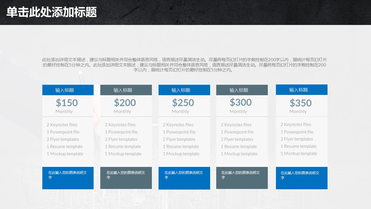Select the blue caption box under $250 card
This screenshot has width=371, height=209.
184,178
